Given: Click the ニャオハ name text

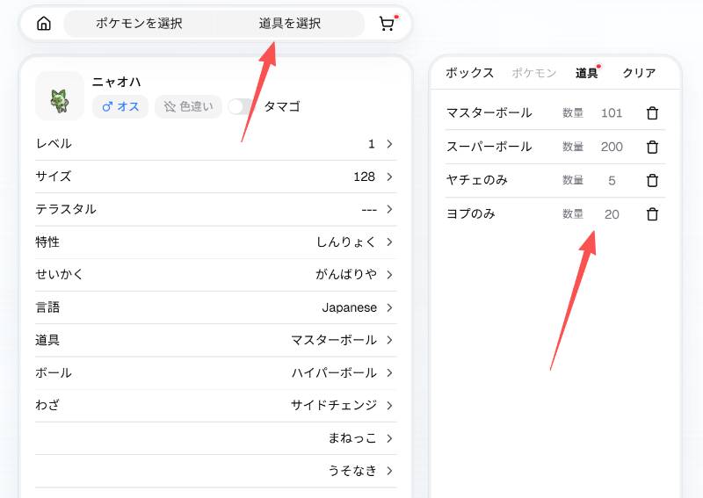Looking at the screenshot, I should [x=117, y=82].
